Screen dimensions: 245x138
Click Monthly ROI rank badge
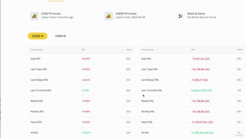click(x=128, y=112)
